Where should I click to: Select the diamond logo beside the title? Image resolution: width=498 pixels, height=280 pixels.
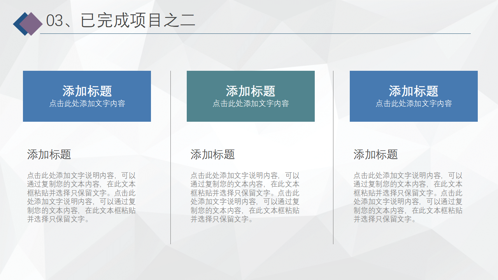pyautogui.click(x=28, y=24)
